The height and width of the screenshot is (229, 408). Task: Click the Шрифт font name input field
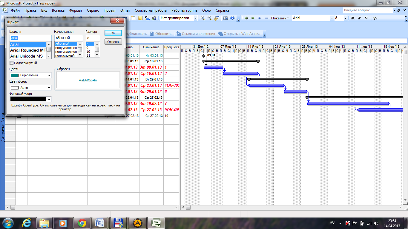click(x=30, y=38)
